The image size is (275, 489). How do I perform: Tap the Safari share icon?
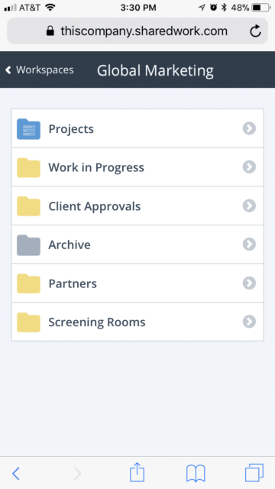coord(137,473)
